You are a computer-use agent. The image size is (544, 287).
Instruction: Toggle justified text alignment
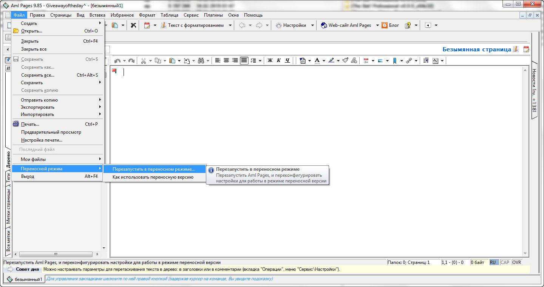244,60
